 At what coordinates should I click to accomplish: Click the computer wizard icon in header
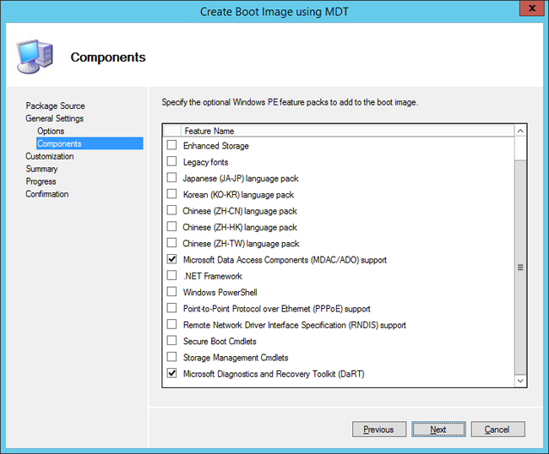tap(34, 56)
